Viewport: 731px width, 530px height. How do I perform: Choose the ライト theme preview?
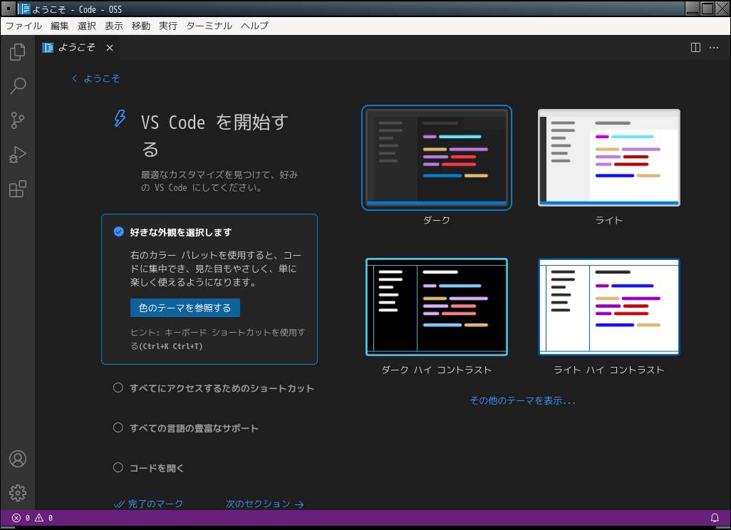pyautogui.click(x=609, y=157)
